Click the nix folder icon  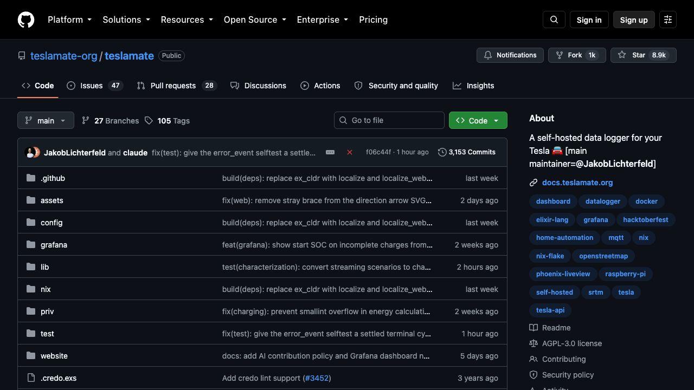pyautogui.click(x=31, y=289)
